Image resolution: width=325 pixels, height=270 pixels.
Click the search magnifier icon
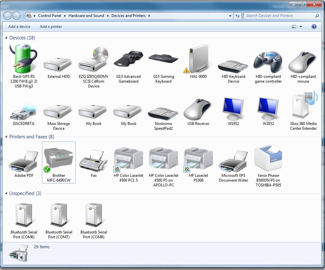tap(317, 16)
